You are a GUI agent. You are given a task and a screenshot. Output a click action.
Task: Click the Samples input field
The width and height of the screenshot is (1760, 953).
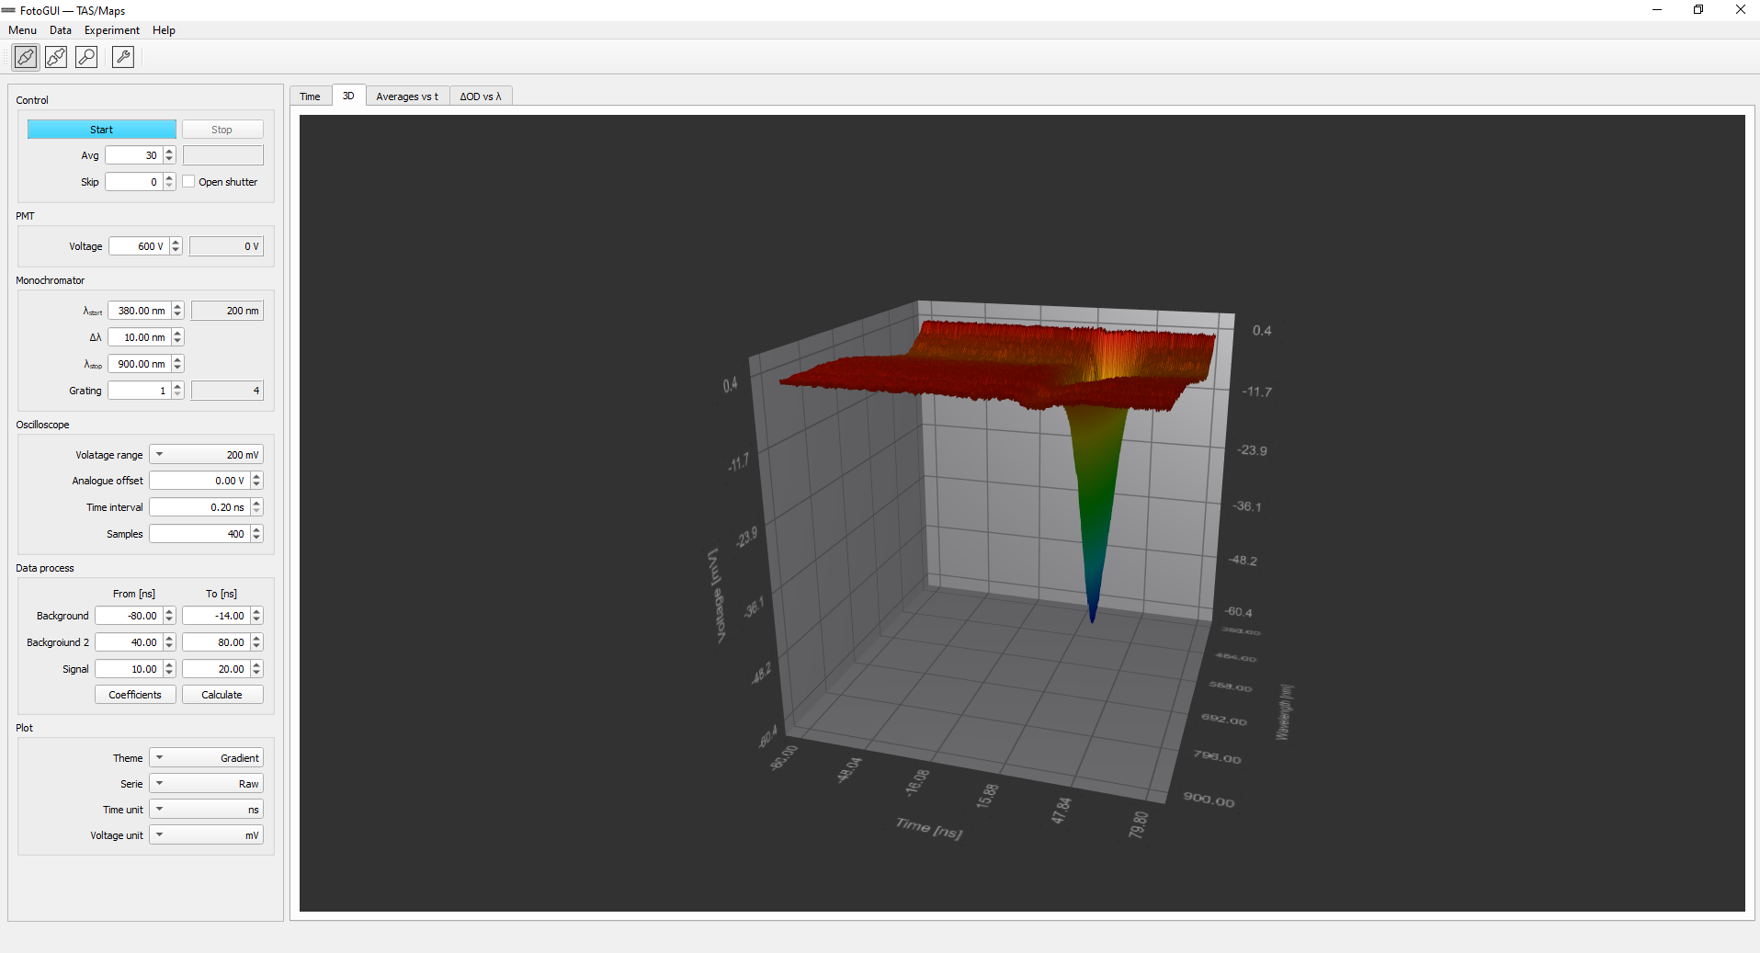click(x=199, y=534)
